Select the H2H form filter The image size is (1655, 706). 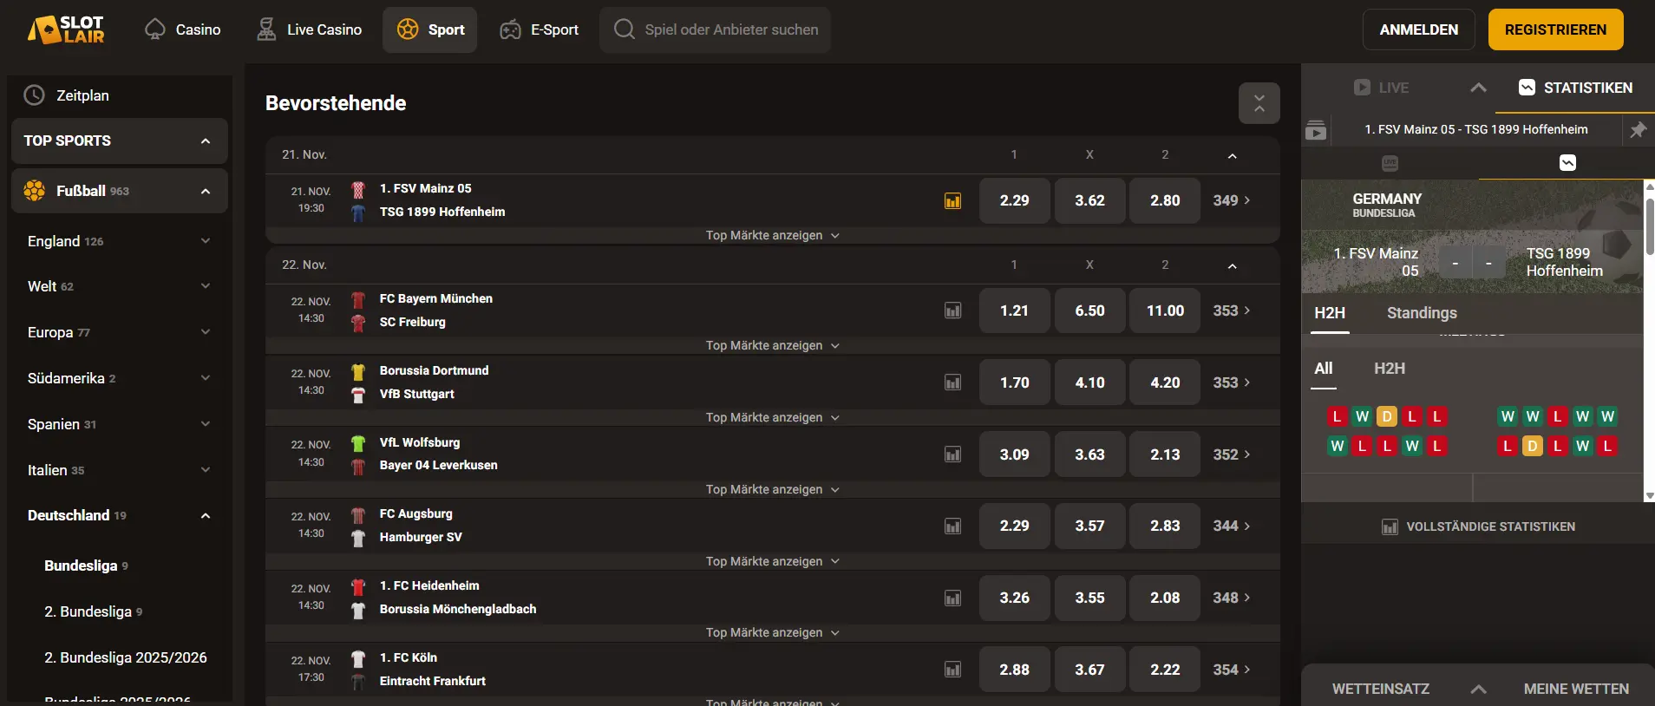coord(1390,369)
